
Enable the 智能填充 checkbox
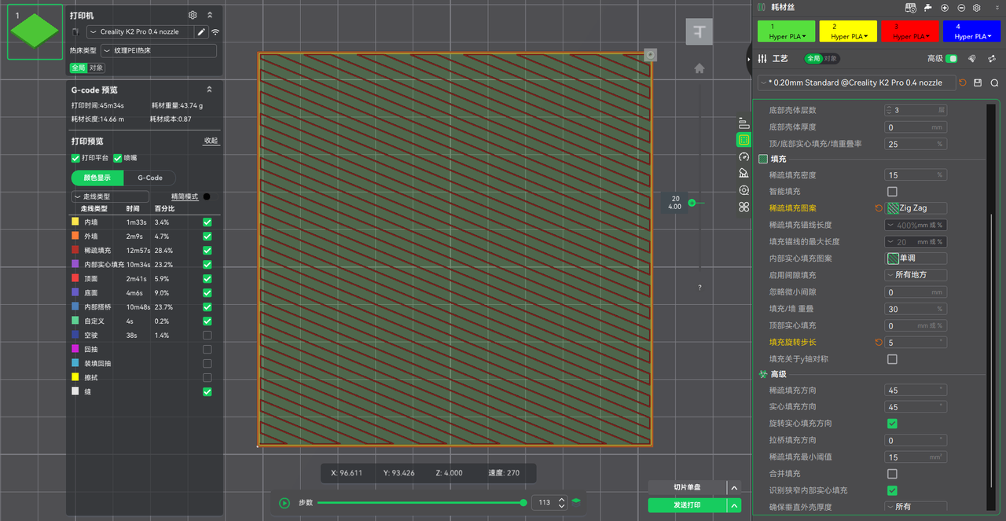[892, 192]
